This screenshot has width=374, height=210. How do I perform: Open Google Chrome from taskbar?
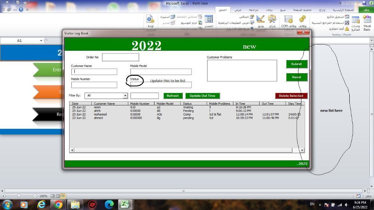58,204
